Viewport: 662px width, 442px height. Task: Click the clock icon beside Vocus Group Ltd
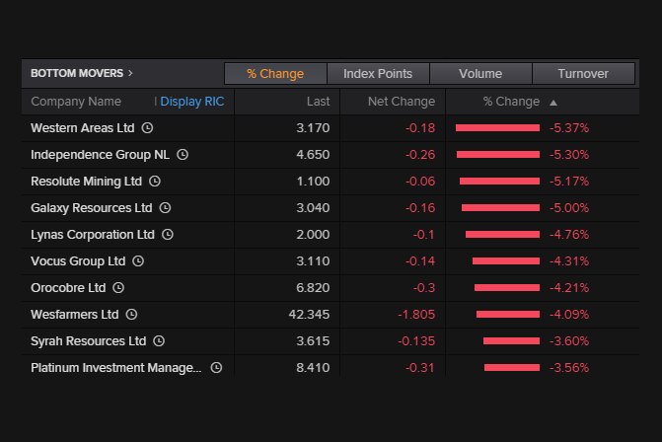138,260
